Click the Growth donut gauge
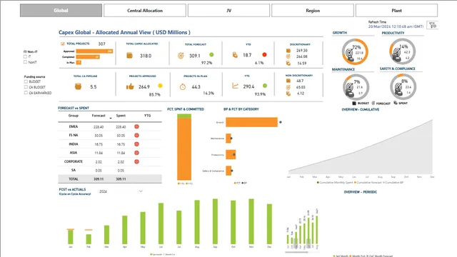Viewport: 457px width, 257px height. (355, 52)
